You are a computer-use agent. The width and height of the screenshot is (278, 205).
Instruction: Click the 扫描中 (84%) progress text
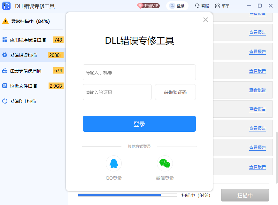coord(196,195)
